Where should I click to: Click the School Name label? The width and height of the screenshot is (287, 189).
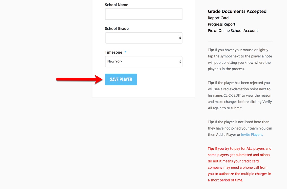116,5
